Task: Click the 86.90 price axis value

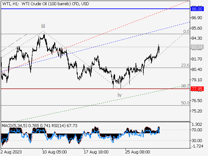Action: coord(197,18)
